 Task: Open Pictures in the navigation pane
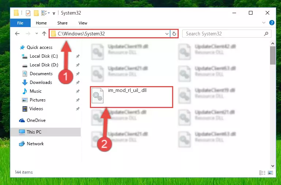click(38, 100)
